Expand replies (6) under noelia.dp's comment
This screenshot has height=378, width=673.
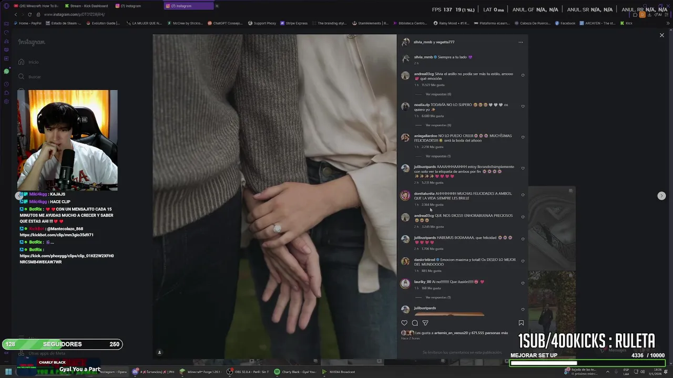point(438,125)
